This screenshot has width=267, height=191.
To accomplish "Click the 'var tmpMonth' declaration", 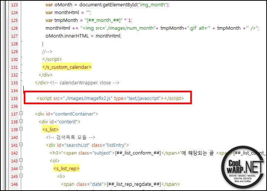I will tap(62, 20).
